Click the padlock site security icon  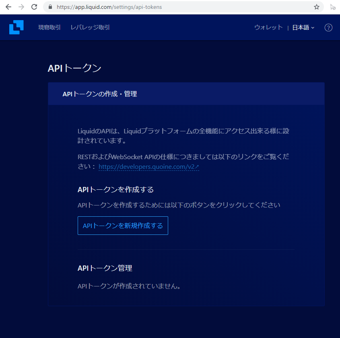point(50,7)
